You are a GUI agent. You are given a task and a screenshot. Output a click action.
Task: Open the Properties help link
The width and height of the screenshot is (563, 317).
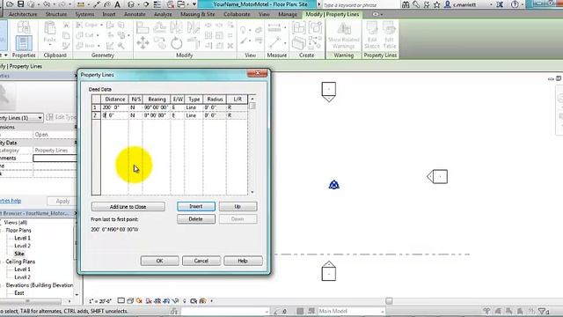click(11, 201)
